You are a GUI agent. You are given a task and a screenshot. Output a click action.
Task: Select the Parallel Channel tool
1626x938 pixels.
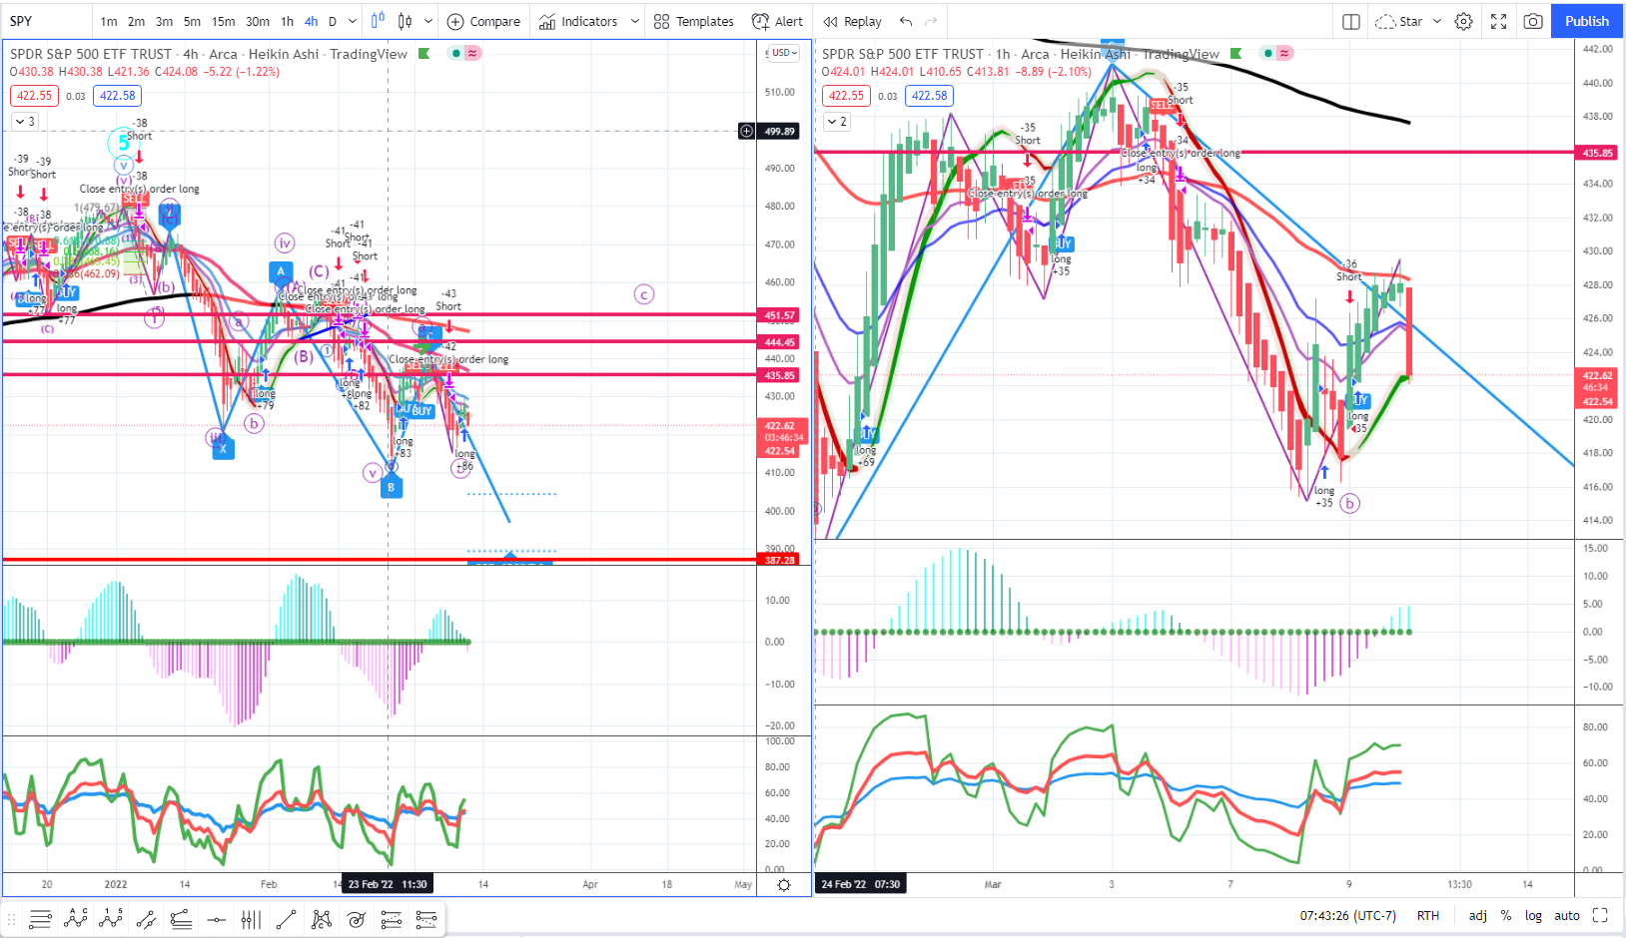coord(146,919)
